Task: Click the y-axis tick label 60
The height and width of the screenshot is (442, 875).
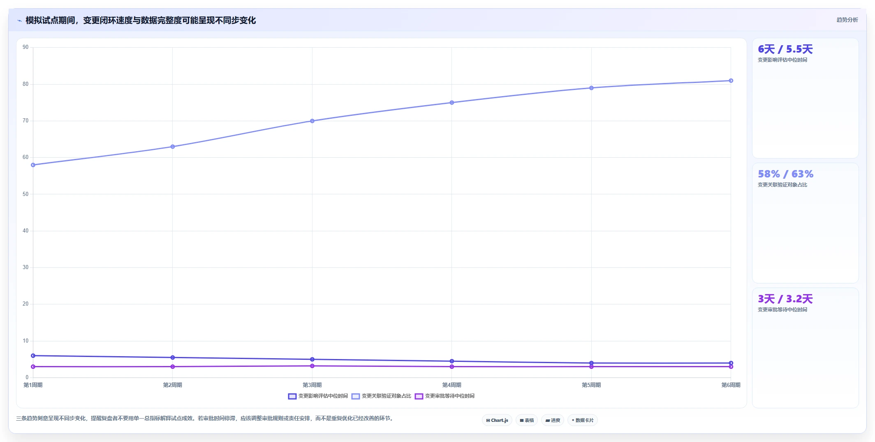Action: (25, 157)
